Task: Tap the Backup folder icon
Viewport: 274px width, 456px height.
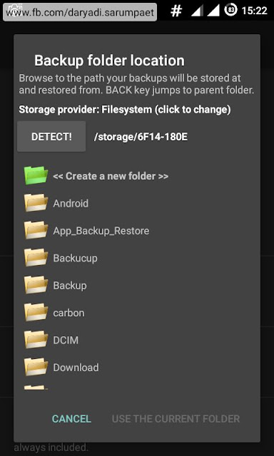Action: pyautogui.click(x=36, y=285)
